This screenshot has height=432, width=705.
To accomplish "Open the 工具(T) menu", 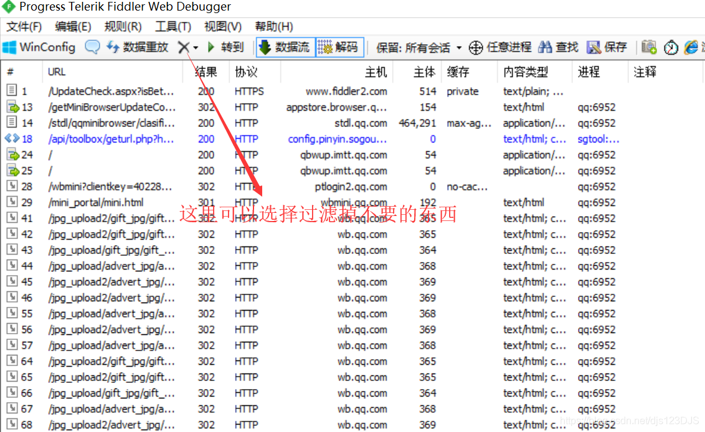I will [x=173, y=27].
